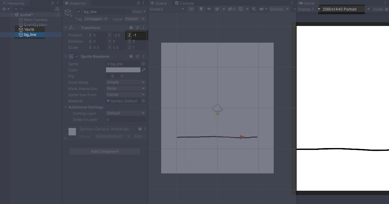Screen dimensions: 389x204
Task: Open Sprite Renderer more menu
Action: [x=144, y=56]
